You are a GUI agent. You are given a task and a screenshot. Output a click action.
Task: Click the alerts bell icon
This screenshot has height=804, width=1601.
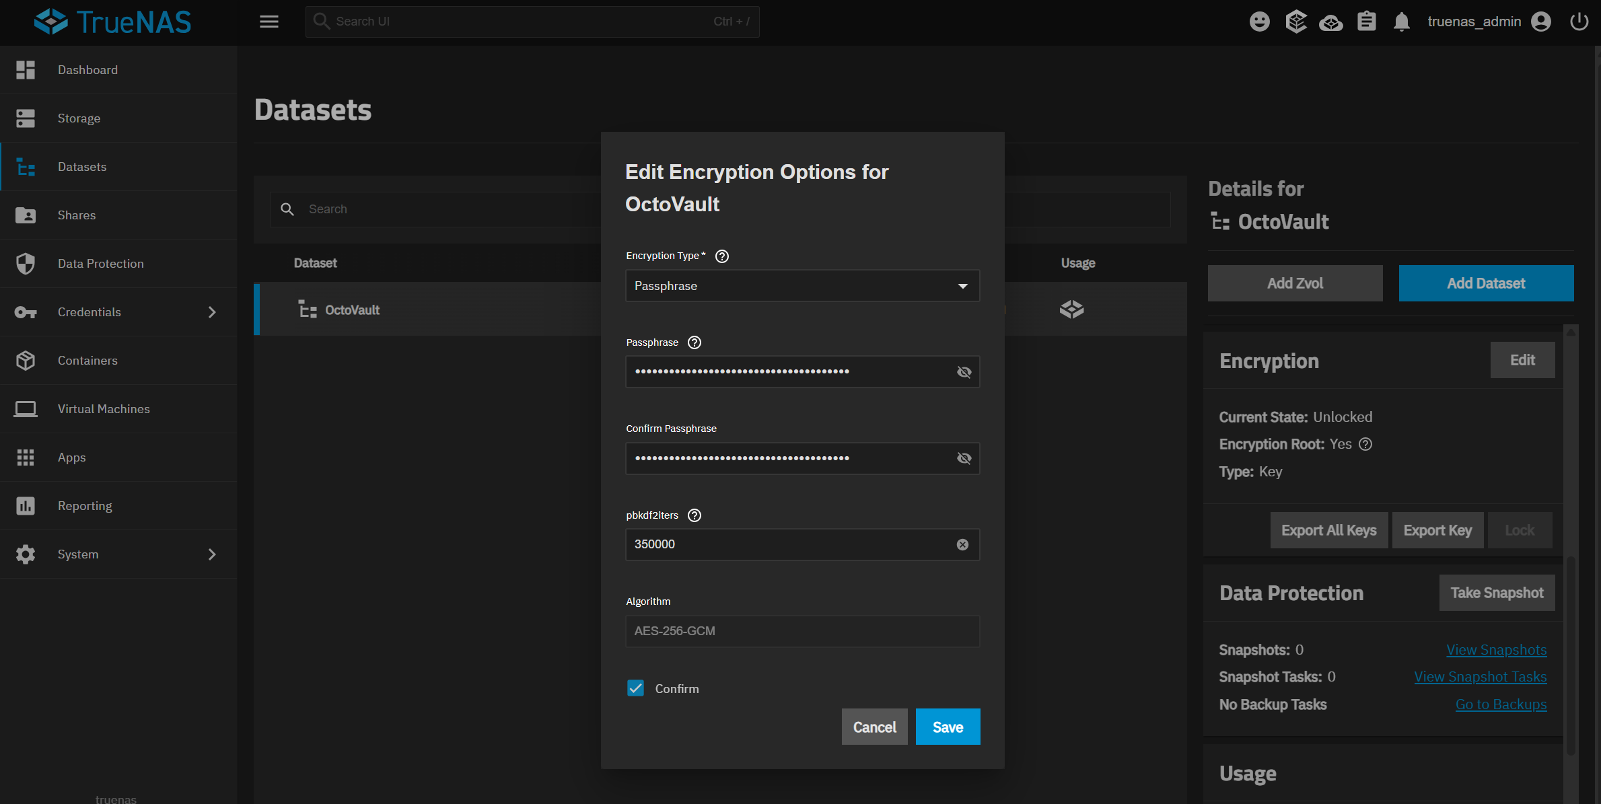click(x=1401, y=22)
